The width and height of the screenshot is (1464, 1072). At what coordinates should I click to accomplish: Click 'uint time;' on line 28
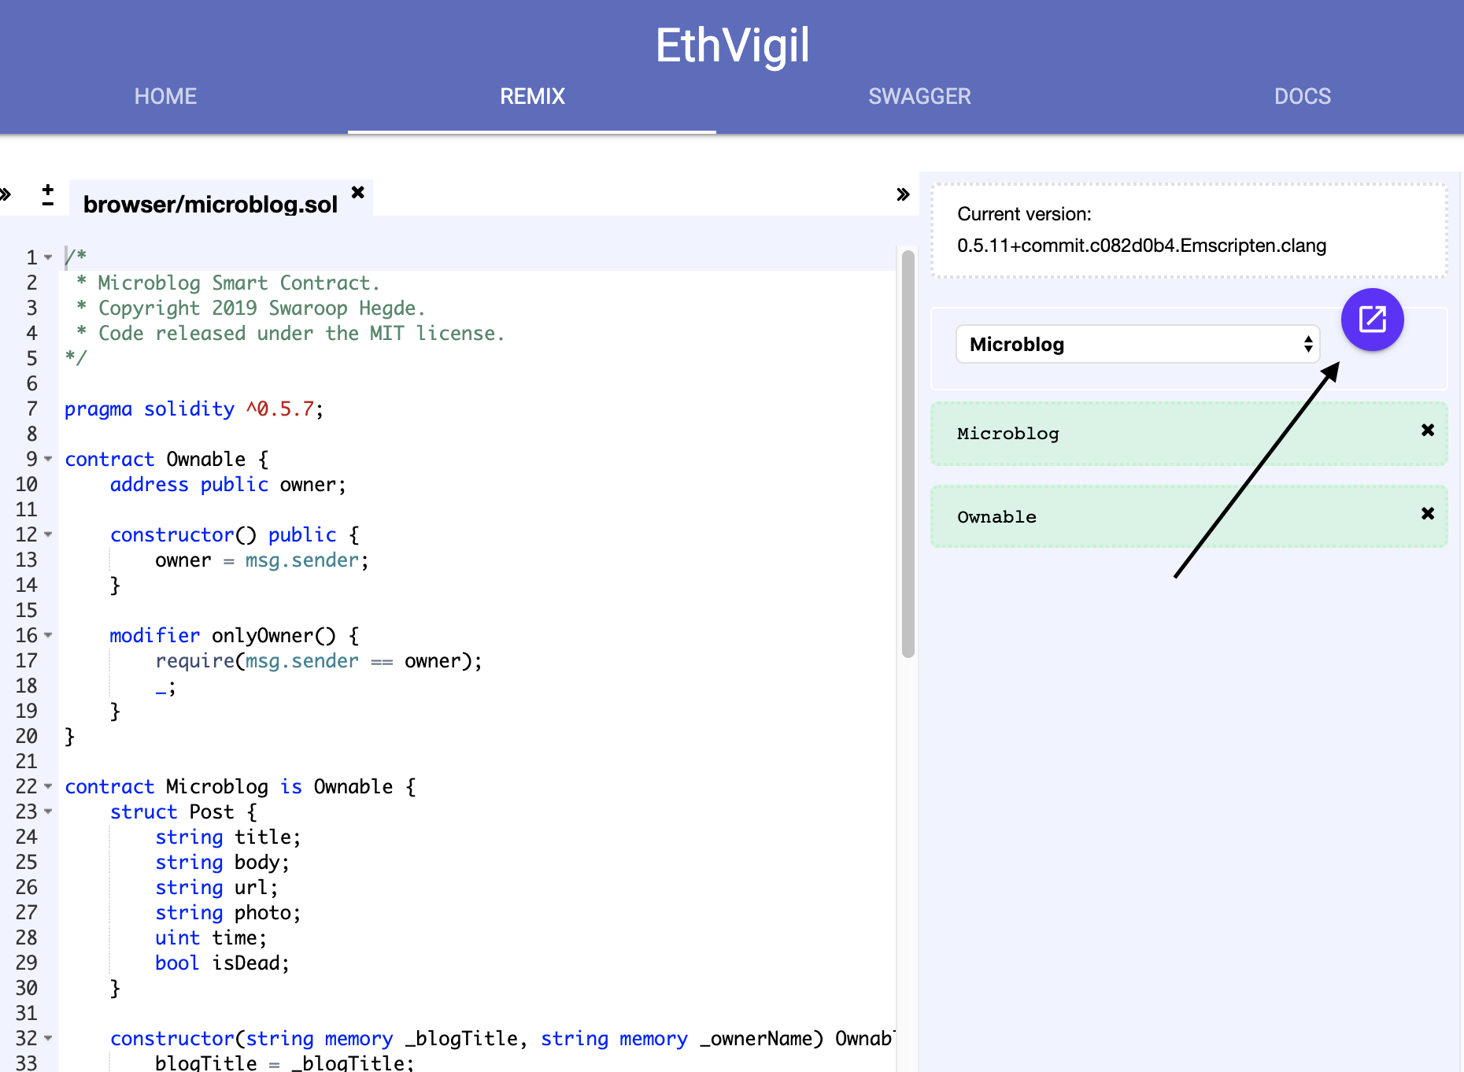coord(211,937)
